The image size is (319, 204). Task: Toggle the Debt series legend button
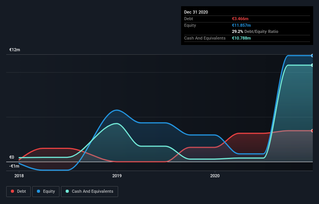pos(18,192)
